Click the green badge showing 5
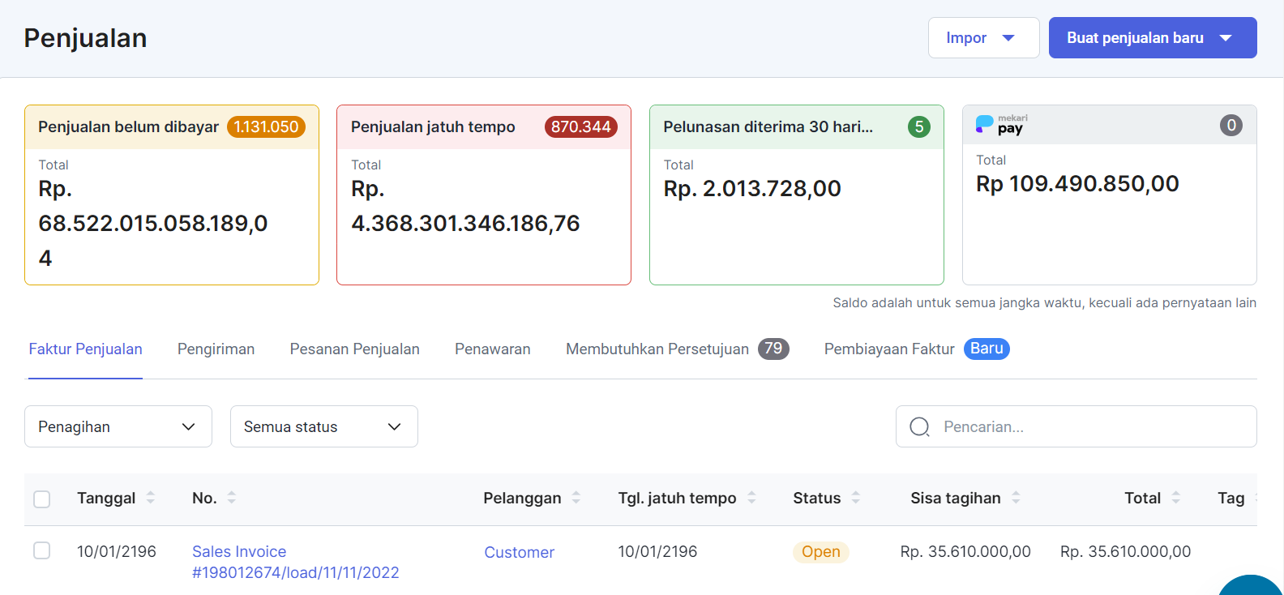 point(918,126)
